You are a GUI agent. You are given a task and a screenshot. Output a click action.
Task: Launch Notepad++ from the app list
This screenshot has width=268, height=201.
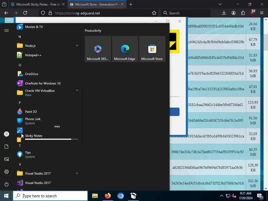click(x=47, y=55)
